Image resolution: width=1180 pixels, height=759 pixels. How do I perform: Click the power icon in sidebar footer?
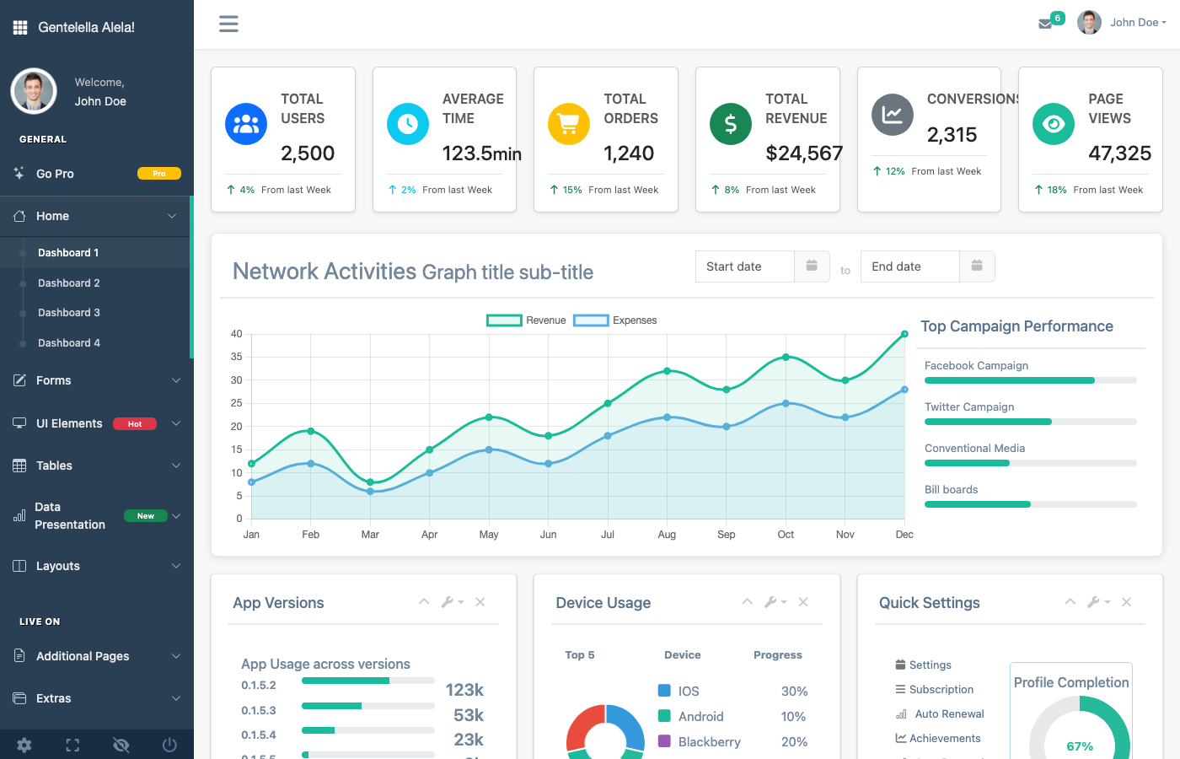[169, 745]
